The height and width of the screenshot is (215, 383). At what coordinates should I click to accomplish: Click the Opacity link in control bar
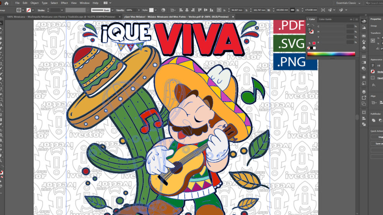pyautogui.click(x=120, y=10)
